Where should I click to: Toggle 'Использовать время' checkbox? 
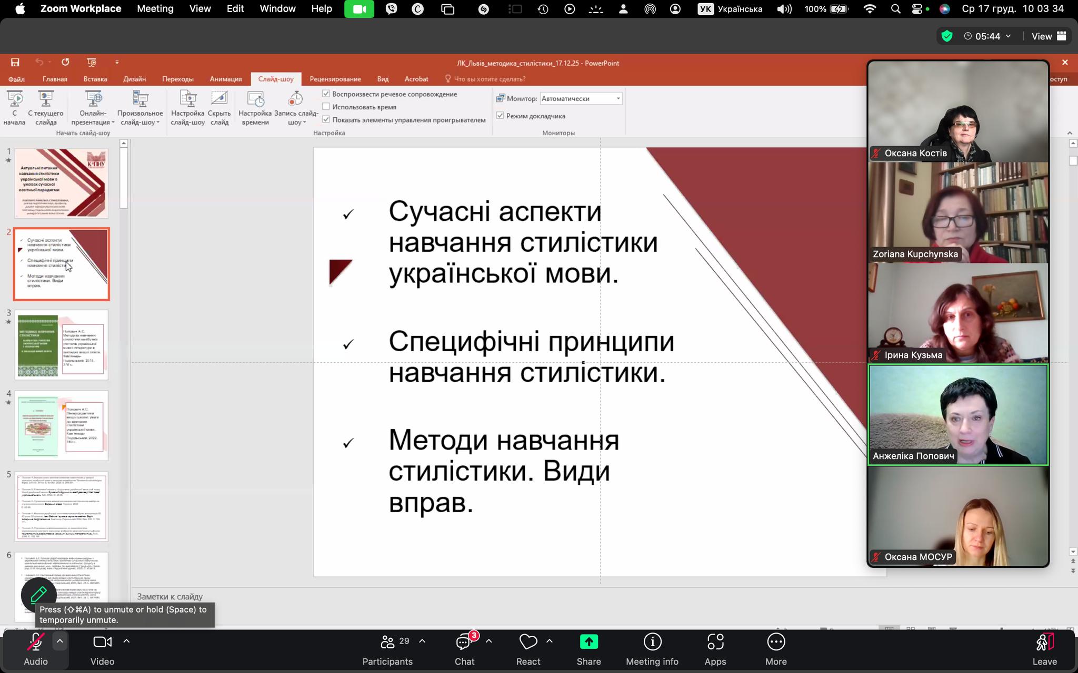[326, 107]
